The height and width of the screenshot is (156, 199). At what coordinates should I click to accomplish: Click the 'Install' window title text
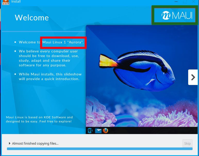(16, 2)
